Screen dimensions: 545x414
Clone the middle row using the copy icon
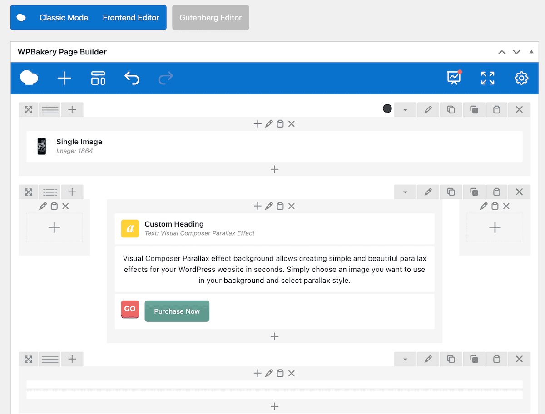(451, 192)
